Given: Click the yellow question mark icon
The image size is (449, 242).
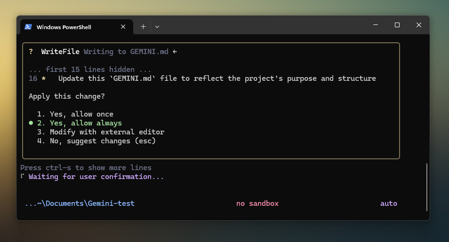Looking at the screenshot, I should click(31, 52).
